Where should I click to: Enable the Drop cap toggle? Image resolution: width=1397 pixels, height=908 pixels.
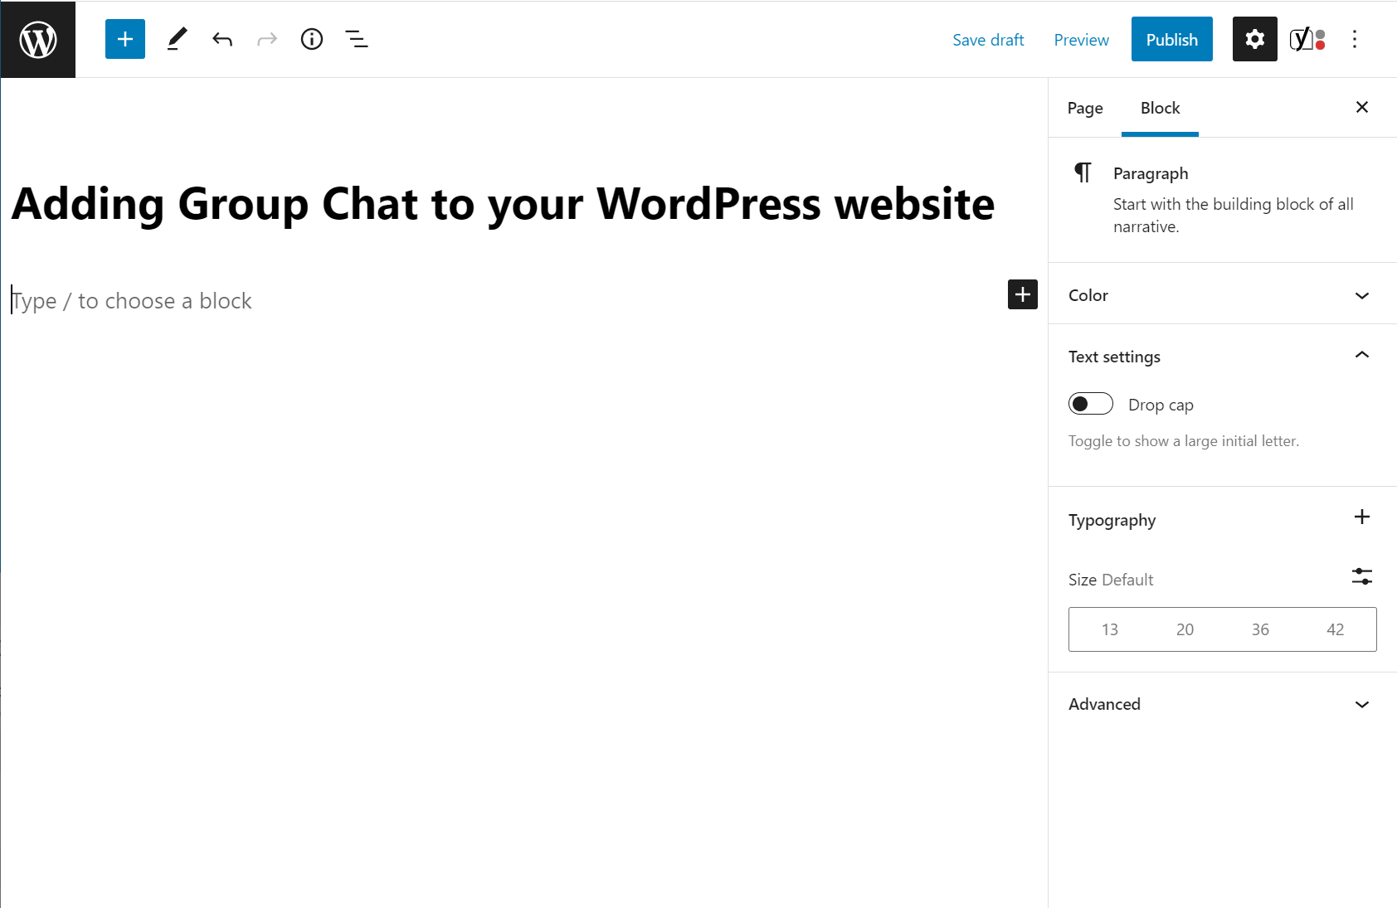(1091, 404)
